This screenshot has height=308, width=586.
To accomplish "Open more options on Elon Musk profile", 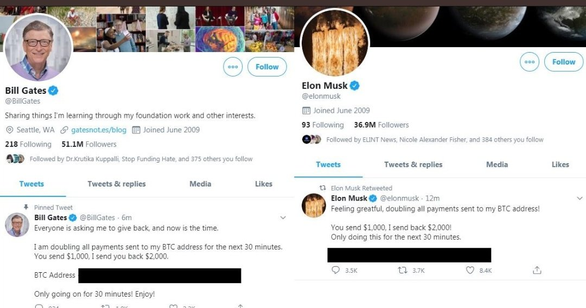I will (x=530, y=62).
